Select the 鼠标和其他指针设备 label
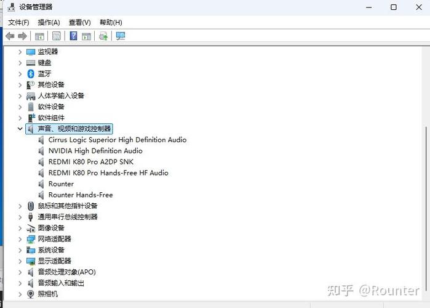 click(68, 206)
